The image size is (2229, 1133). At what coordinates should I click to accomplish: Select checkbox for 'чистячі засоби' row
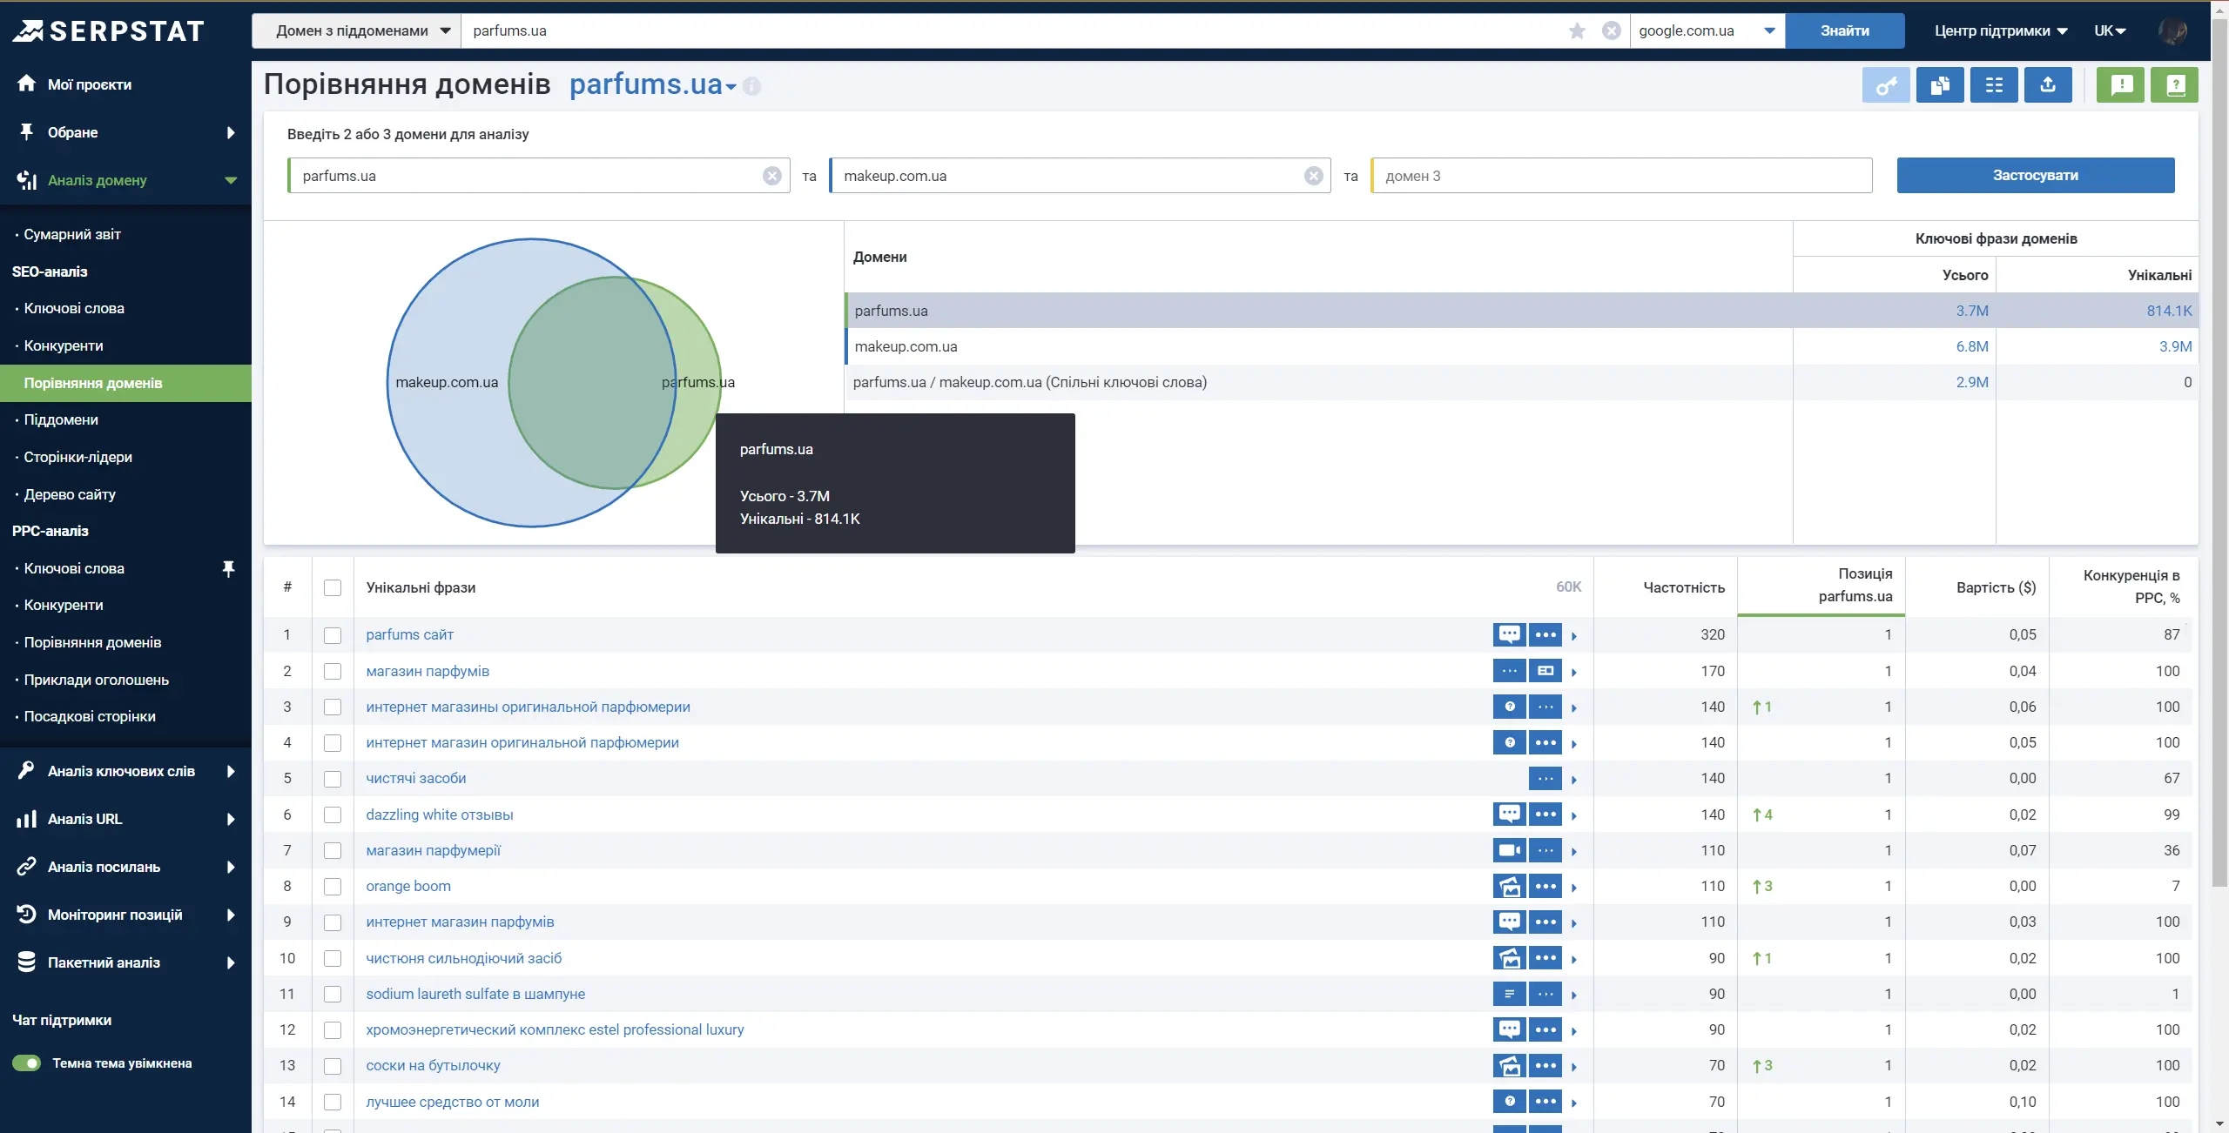(333, 779)
